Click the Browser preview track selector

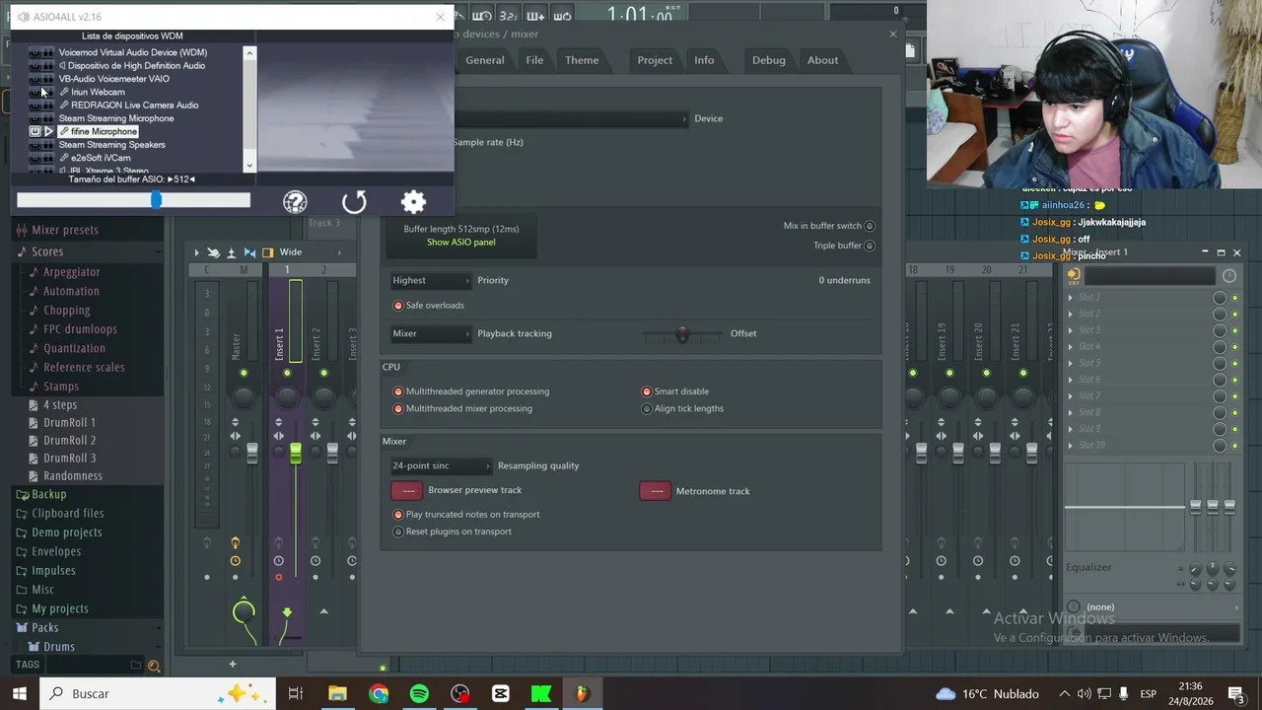(x=407, y=490)
